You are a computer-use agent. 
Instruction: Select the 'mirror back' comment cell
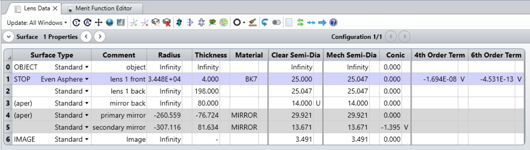119,103
